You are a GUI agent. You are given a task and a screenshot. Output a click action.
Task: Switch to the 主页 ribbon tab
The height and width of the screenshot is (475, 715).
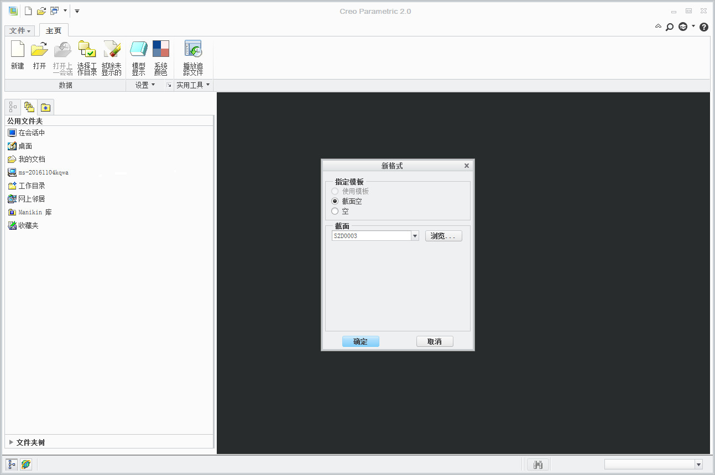click(x=54, y=31)
